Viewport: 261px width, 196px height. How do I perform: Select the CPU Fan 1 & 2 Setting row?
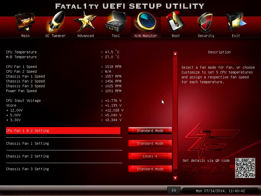63,131
